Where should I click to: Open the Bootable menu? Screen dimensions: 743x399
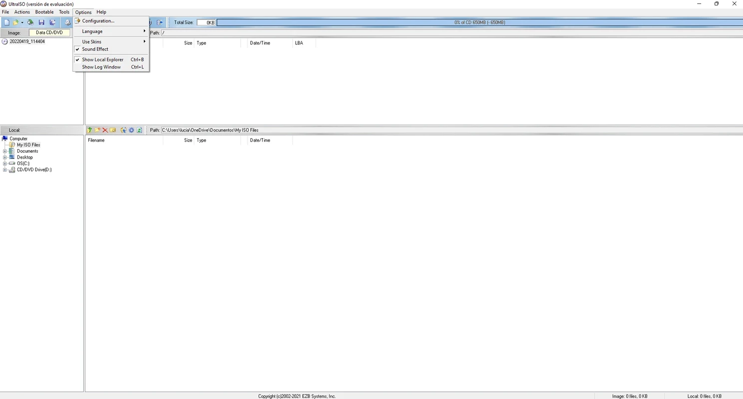(x=44, y=12)
